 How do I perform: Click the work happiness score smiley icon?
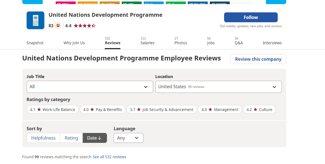pos(58,26)
